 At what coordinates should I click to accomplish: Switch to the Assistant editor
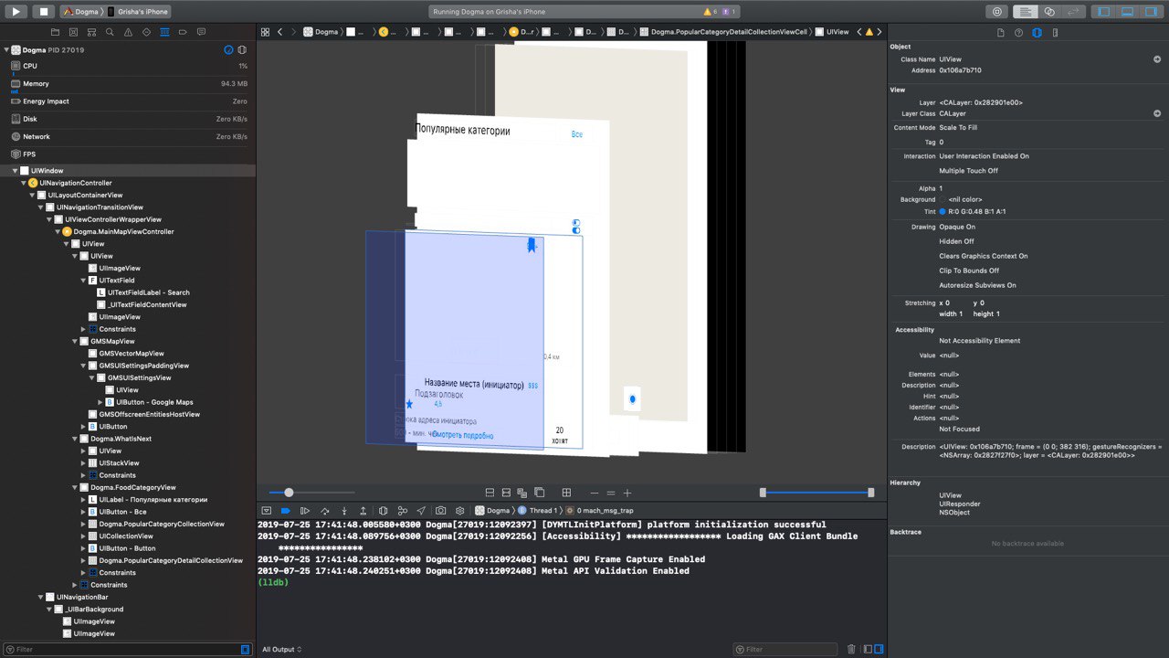[x=1049, y=12]
